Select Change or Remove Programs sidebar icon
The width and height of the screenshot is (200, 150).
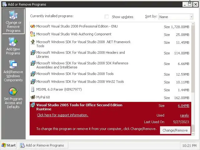coord(13,15)
